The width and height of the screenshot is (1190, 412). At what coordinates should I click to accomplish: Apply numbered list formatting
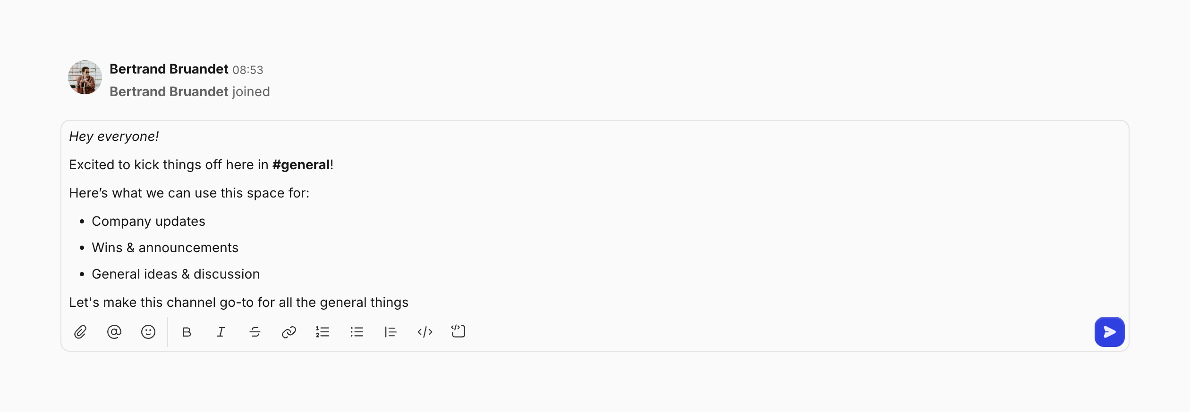point(323,332)
